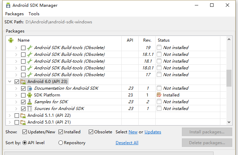Open the Tools menu

coord(34,14)
